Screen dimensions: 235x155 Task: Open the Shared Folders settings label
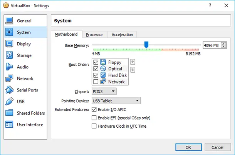click(31, 113)
